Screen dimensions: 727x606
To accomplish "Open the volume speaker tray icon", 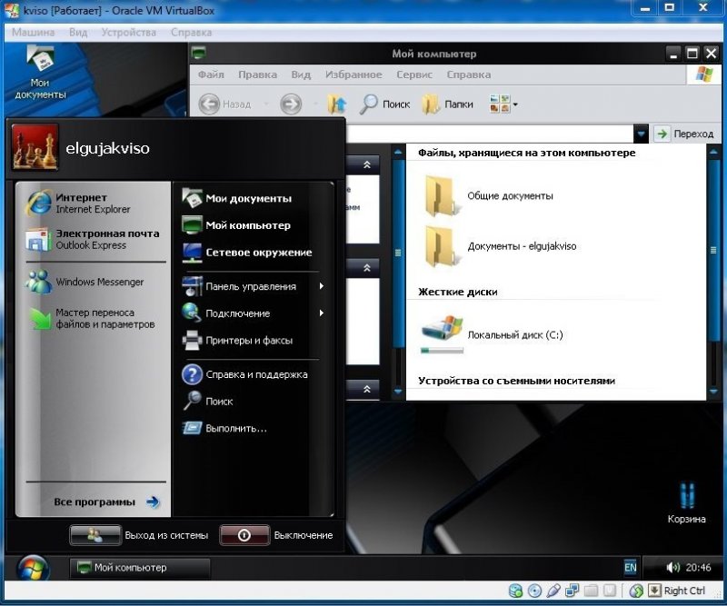I will coord(672,567).
